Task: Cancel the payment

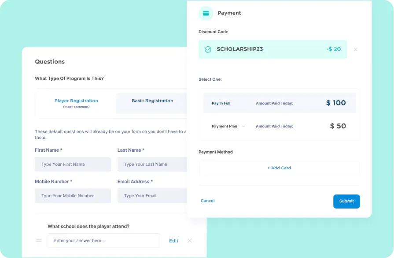Action: point(207,201)
